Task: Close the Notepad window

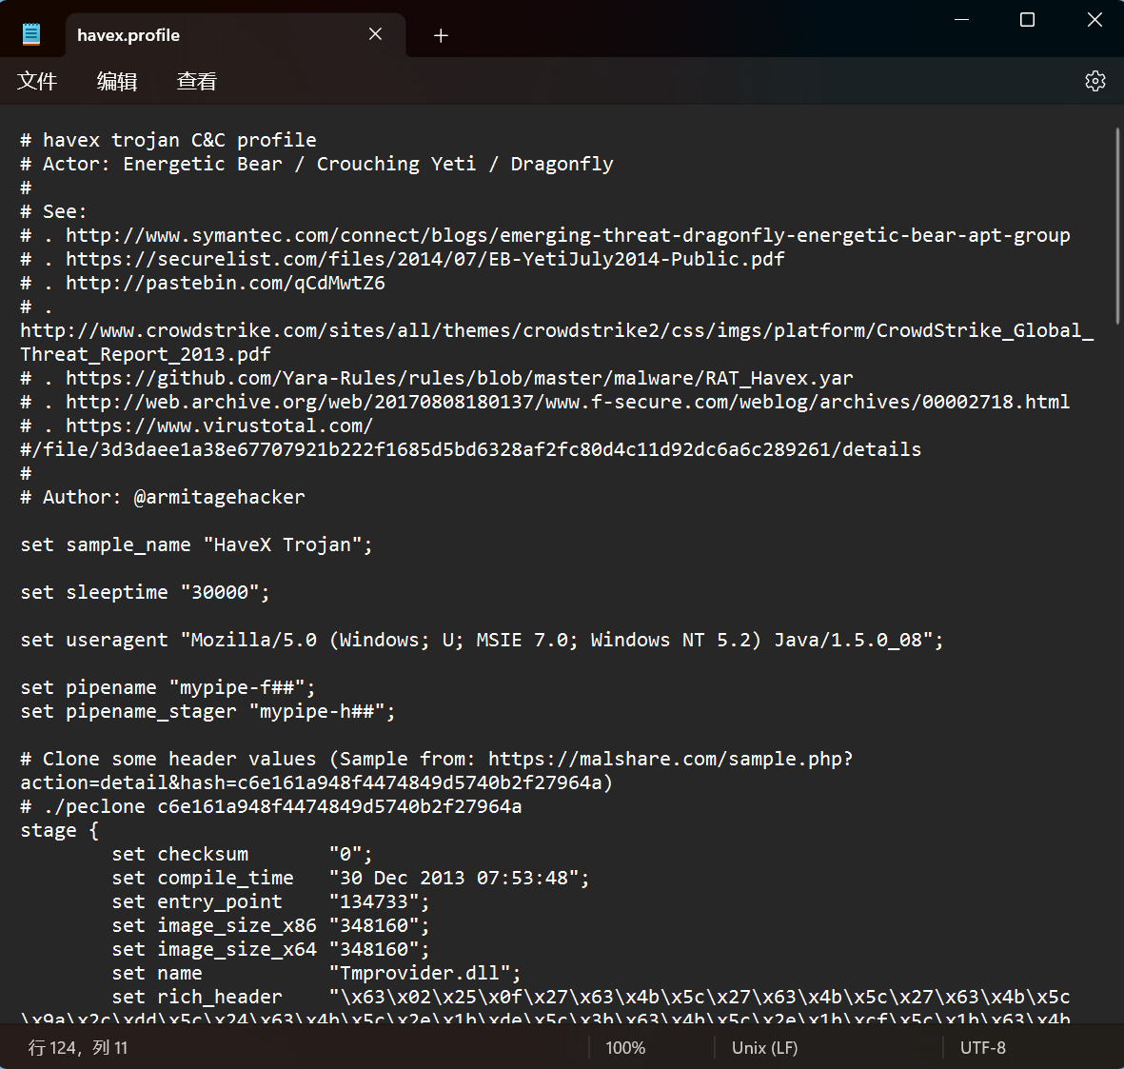Action: 1094,20
